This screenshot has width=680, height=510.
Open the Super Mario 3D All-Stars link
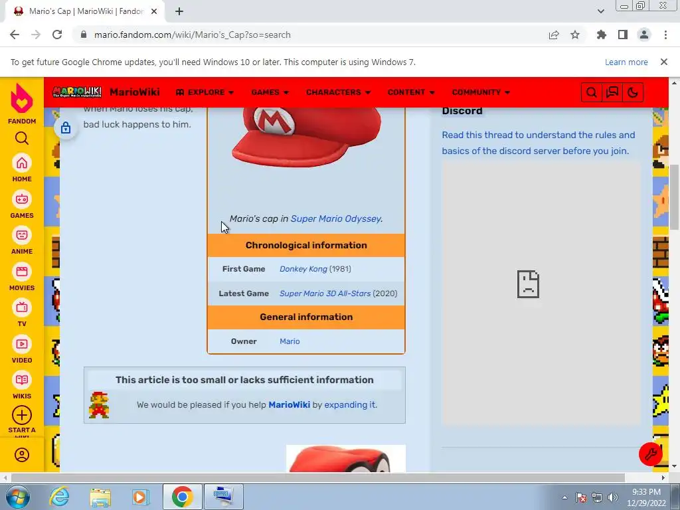pos(325,294)
